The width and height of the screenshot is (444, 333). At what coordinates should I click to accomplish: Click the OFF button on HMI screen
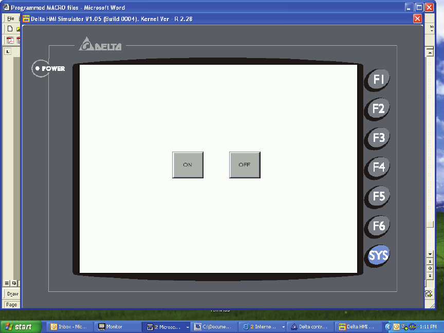[245, 165]
